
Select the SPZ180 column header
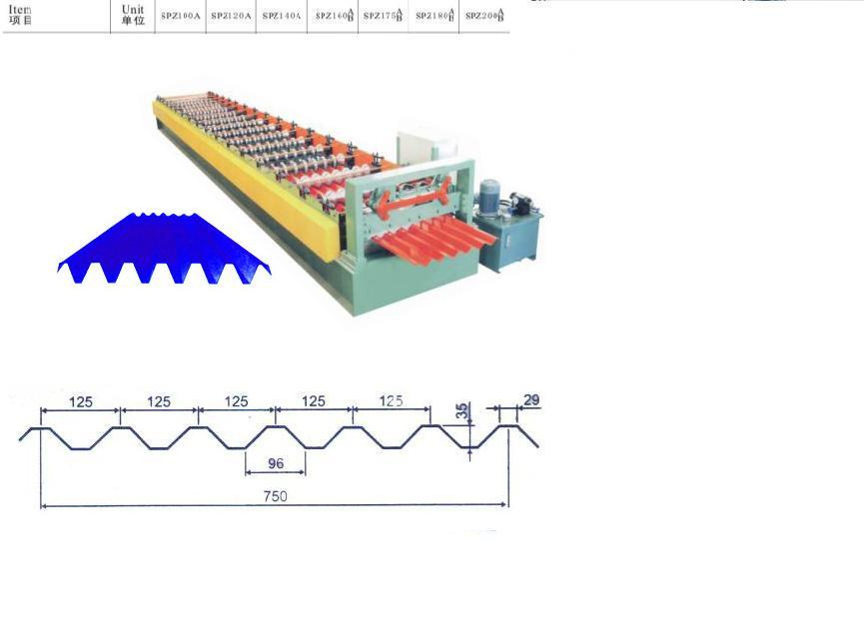coord(434,16)
